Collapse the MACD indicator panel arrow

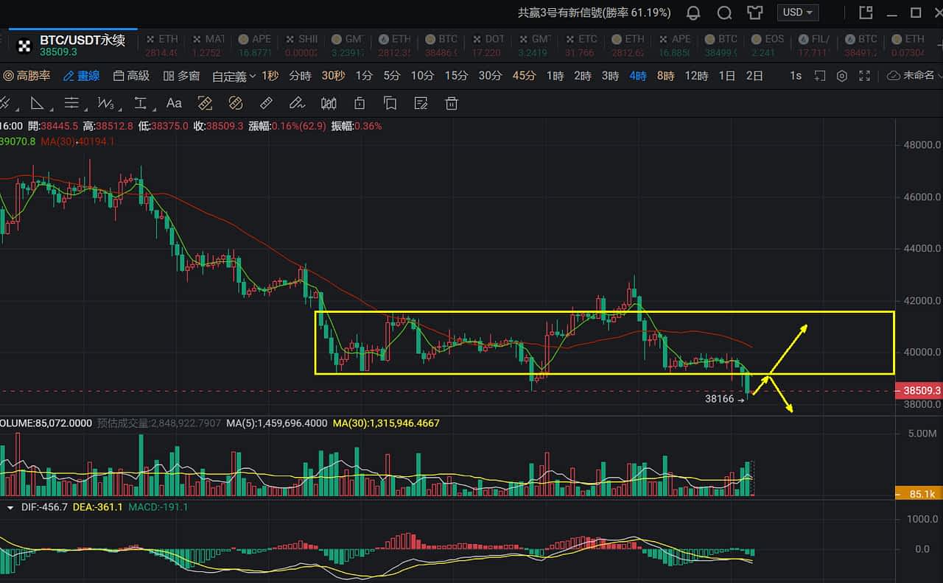pyautogui.click(x=10, y=507)
